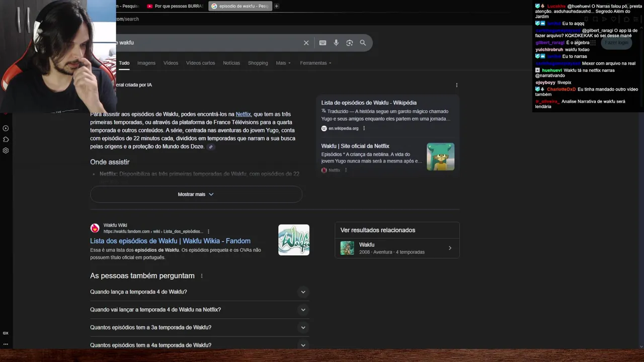Open the Wakfu 2008 related result arrow
This screenshot has width=644, height=362.
pyautogui.click(x=450, y=248)
